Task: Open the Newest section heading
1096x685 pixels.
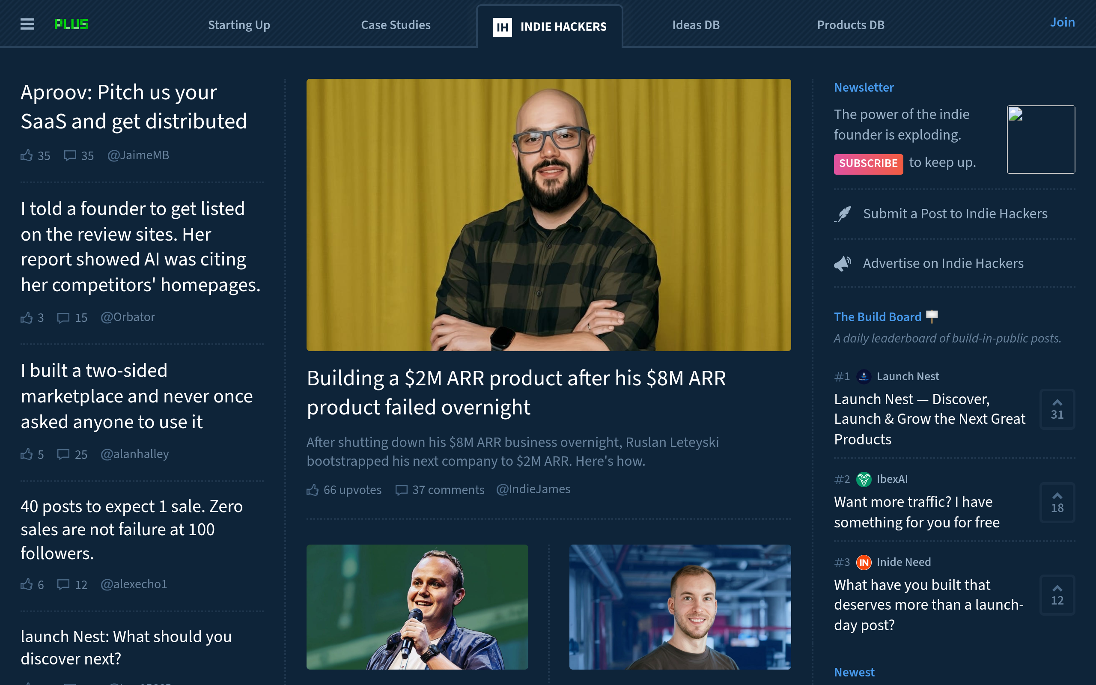Action: click(x=854, y=672)
